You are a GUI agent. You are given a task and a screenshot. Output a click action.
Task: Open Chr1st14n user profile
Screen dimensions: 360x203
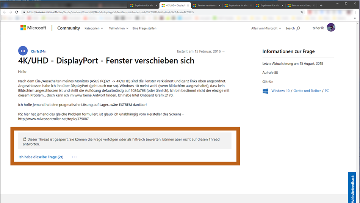pyautogui.click(x=39, y=51)
